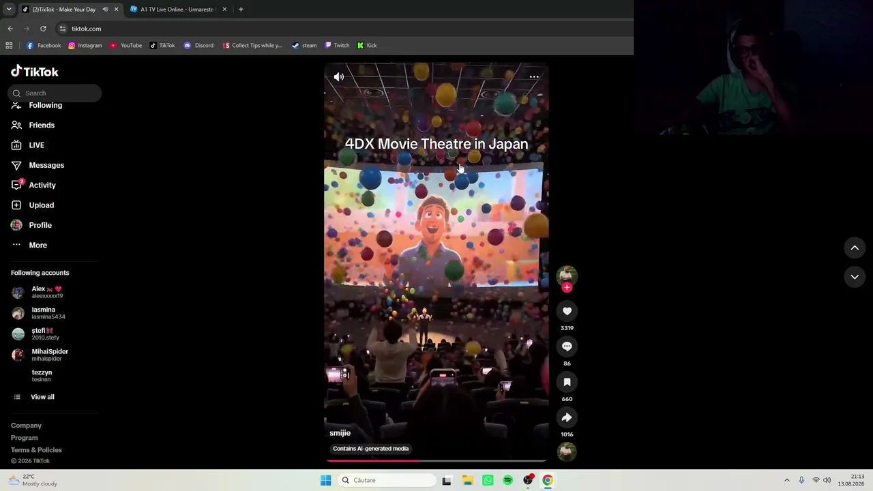Open the volume control in system tray

[x=827, y=480]
